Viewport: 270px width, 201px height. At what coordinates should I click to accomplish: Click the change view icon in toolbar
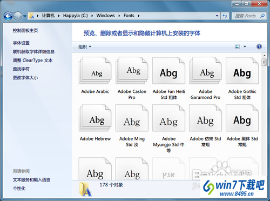click(x=238, y=46)
